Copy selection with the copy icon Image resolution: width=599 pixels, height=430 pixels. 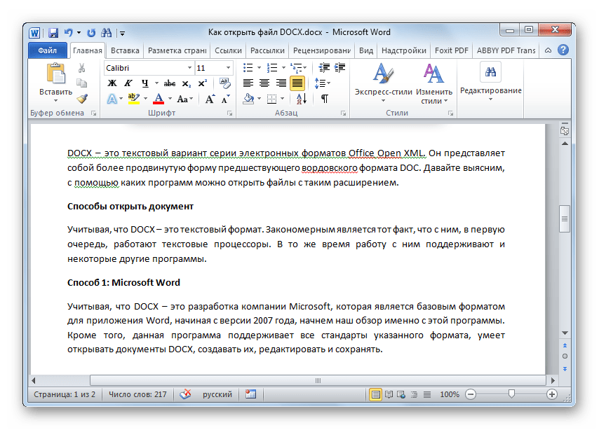[x=81, y=83]
